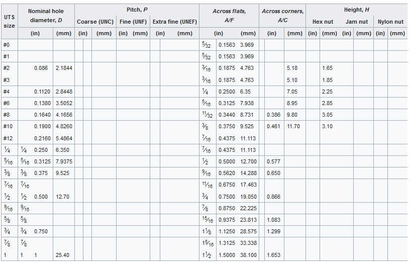The width and height of the screenshot is (411, 263).
Task: Click the "Fine (UNF)" subheader
Action: click(133, 22)
